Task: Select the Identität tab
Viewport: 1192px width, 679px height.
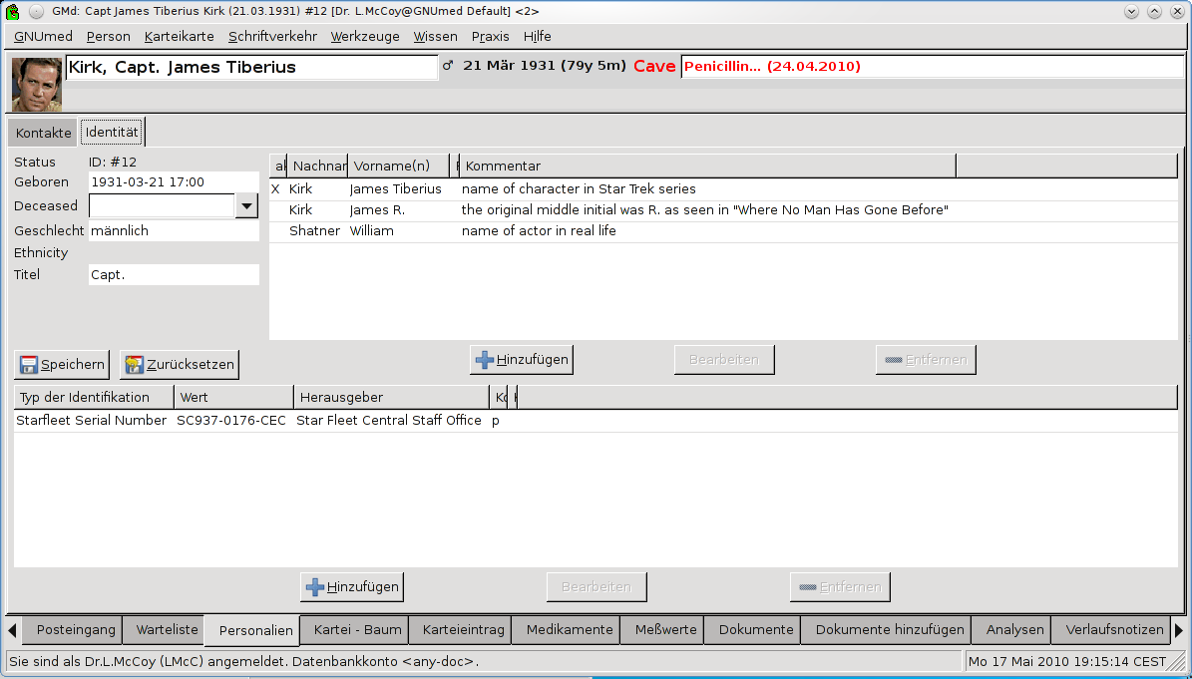Action: pos(112,133)
